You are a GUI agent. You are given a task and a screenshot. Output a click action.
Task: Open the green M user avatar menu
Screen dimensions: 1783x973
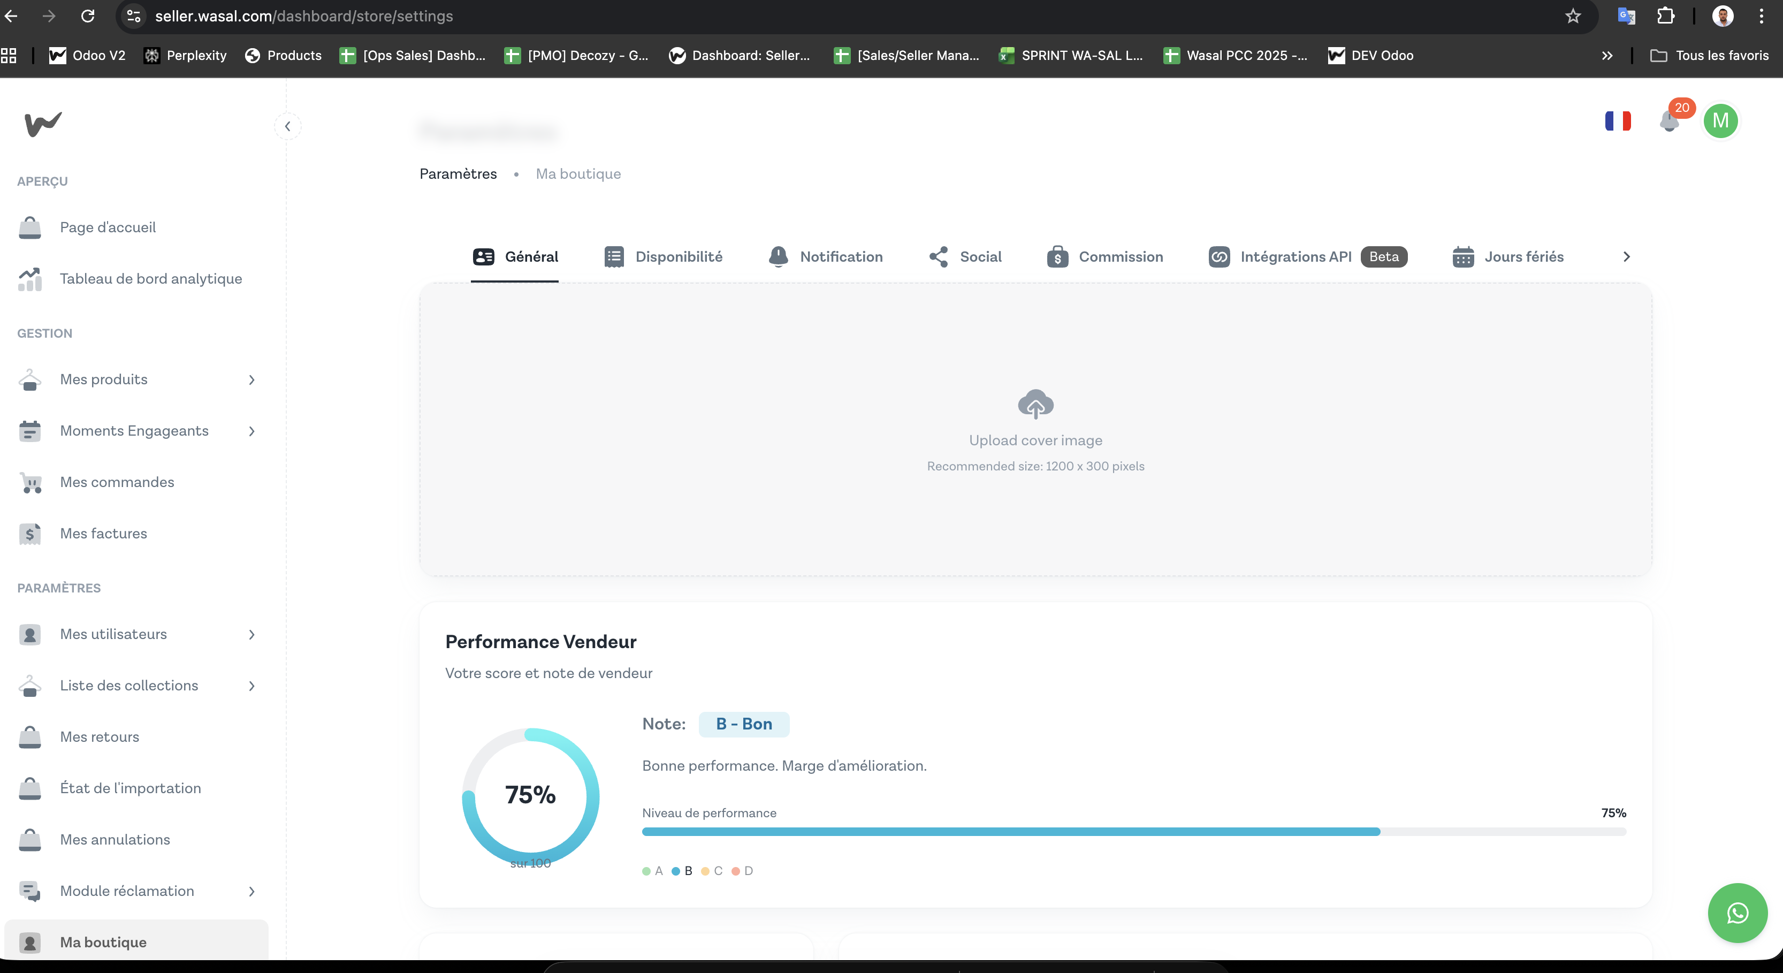pos(1720,121)
